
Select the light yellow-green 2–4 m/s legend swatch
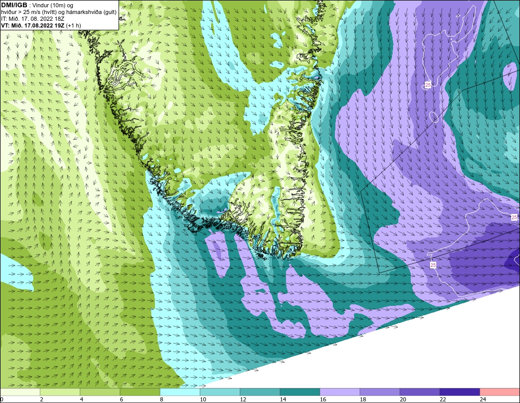coord(60,392)
